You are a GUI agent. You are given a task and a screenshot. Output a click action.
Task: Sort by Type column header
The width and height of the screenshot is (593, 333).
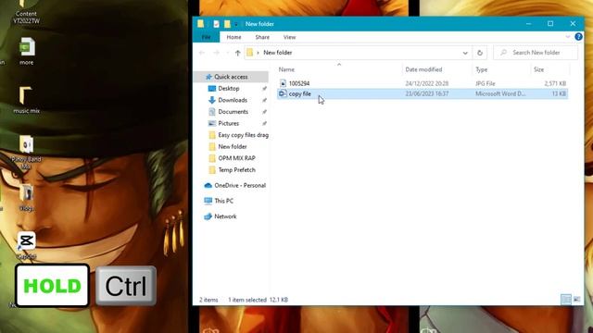pos(482,69)
